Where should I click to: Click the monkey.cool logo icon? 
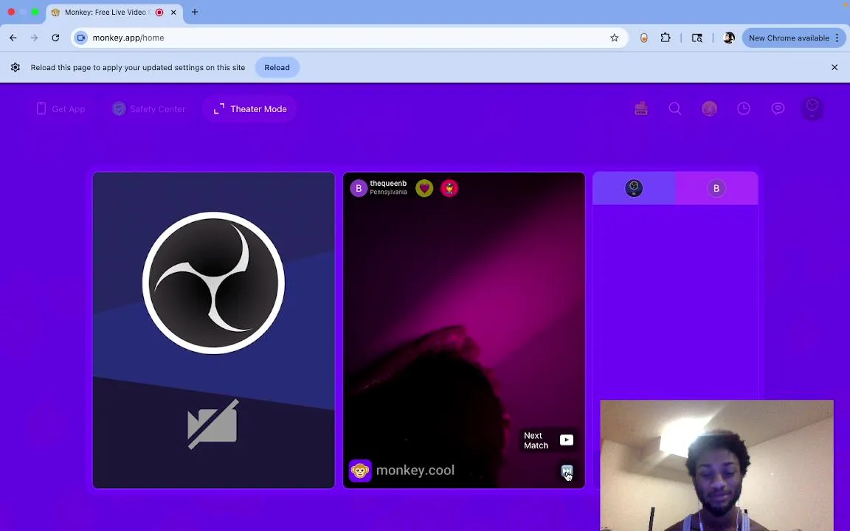click(x=360, y=471)
